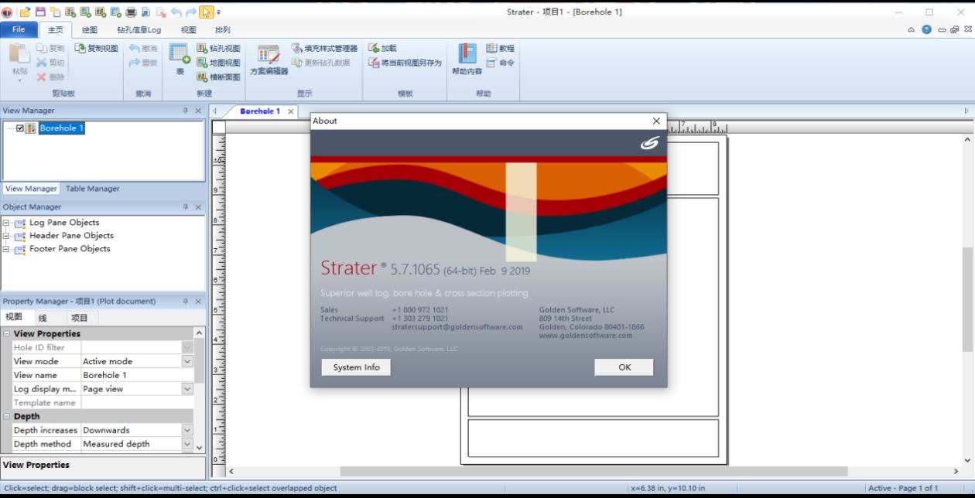Click the Print icon in quick access toolbar
The height and width of the screenshot is (498, 975).
(x=131, y=12)
